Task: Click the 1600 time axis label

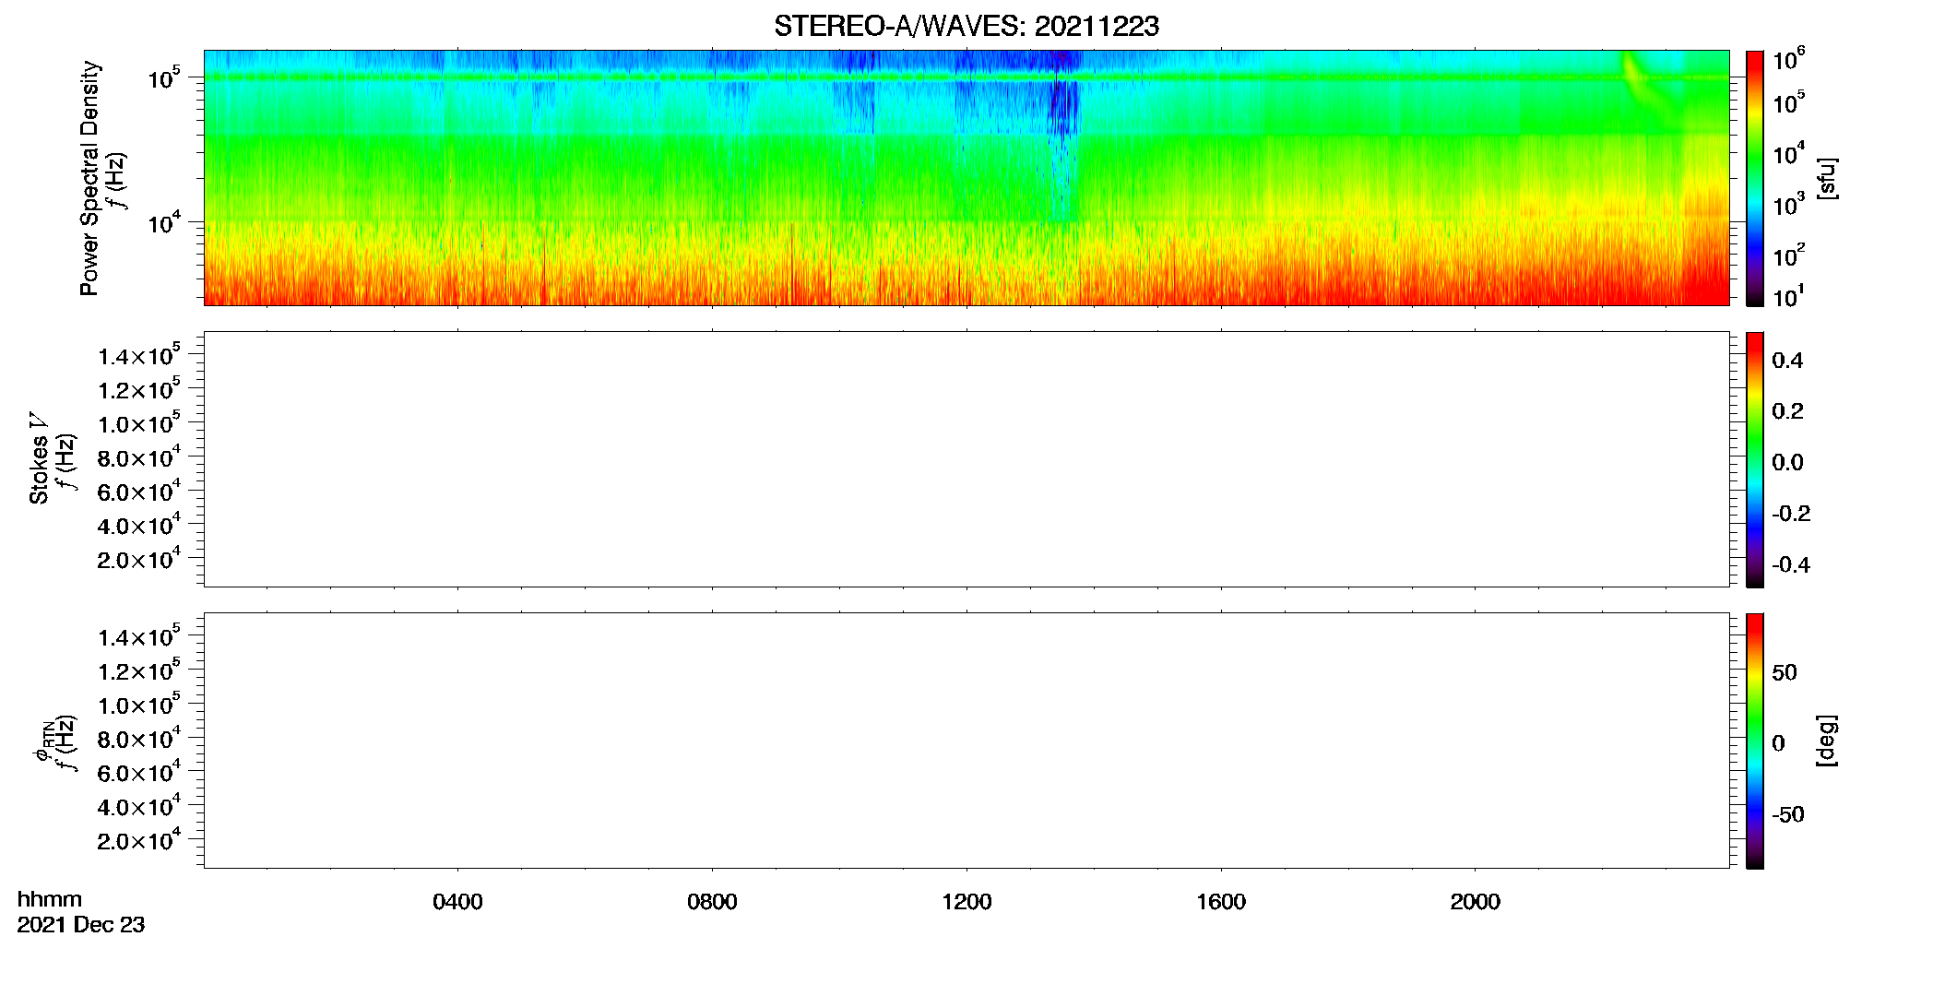Action: tap(1221, 902)
